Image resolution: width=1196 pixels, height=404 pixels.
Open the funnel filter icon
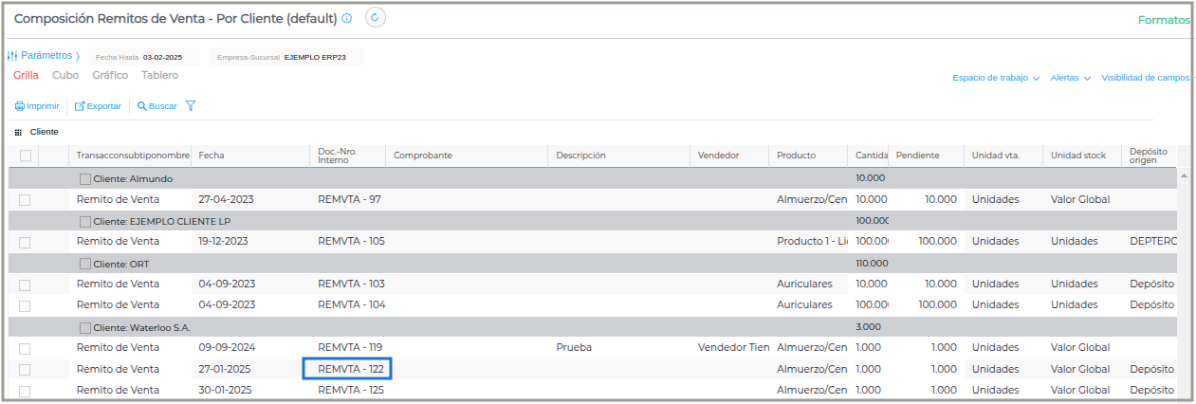click(191, 106)
